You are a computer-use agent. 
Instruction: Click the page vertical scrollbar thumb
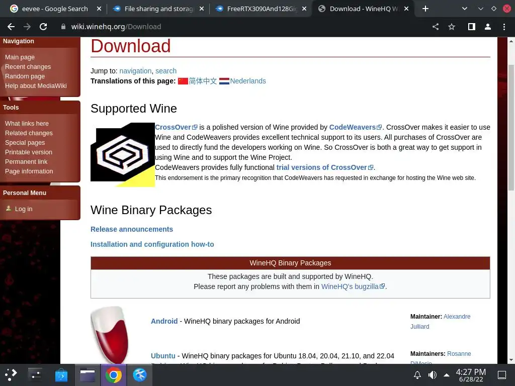(511, 127)
